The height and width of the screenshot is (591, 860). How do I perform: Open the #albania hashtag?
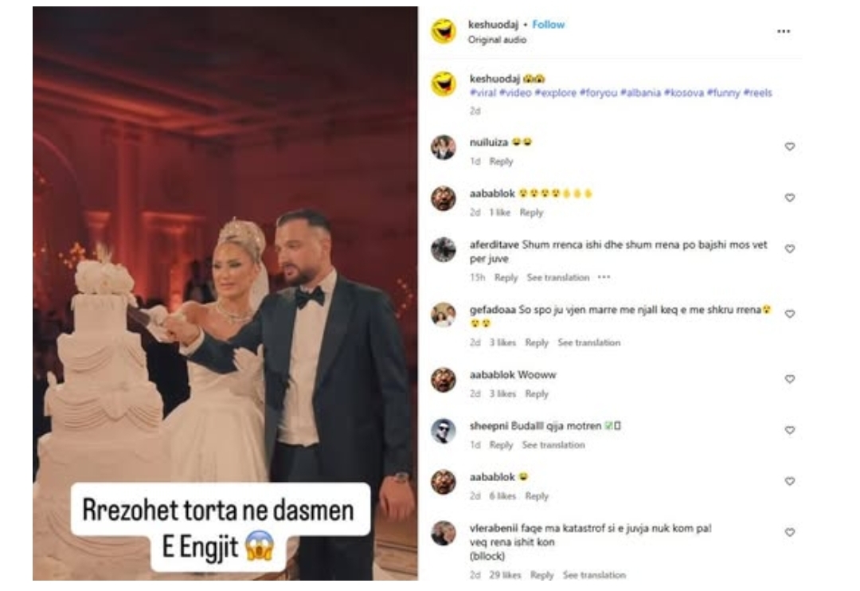click(x=640, y=92)
